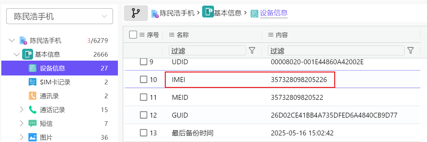Collapse the 基本信息 tree node
This screenshot has height=142, width=427.
(17, 54)
